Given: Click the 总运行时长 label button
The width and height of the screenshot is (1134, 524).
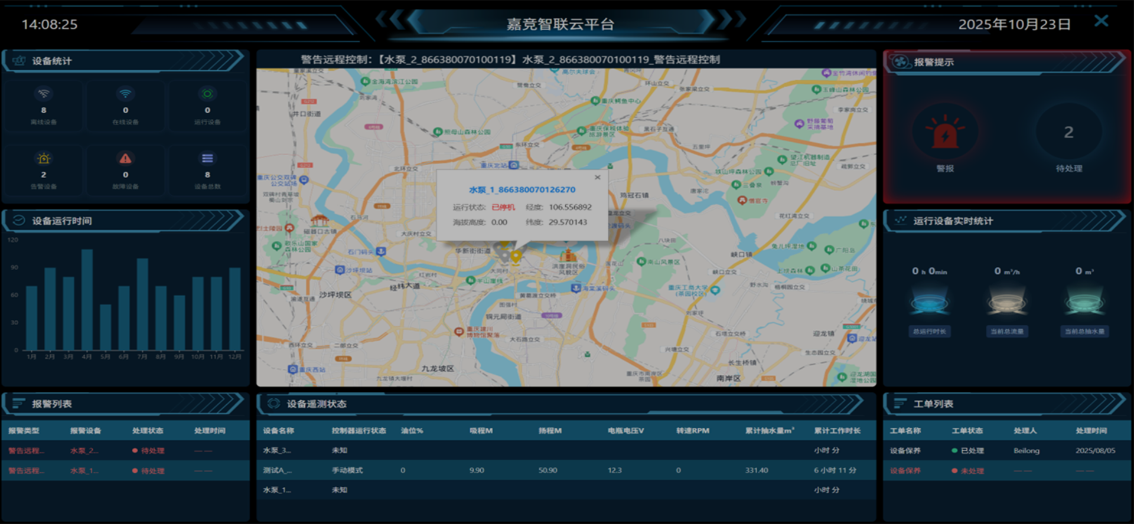Looking at the screenshot, I should (x=929, y=332).
